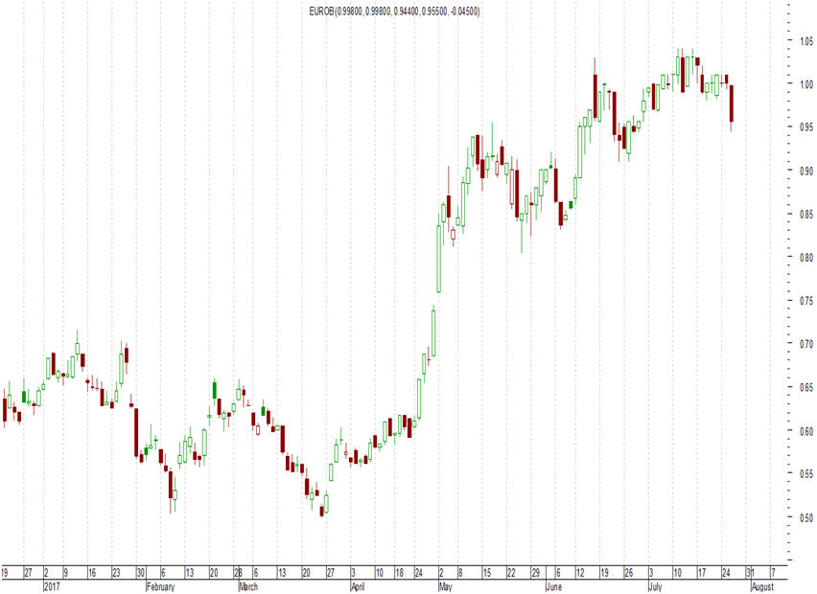Click the date label 12 in June

(580, 573)
